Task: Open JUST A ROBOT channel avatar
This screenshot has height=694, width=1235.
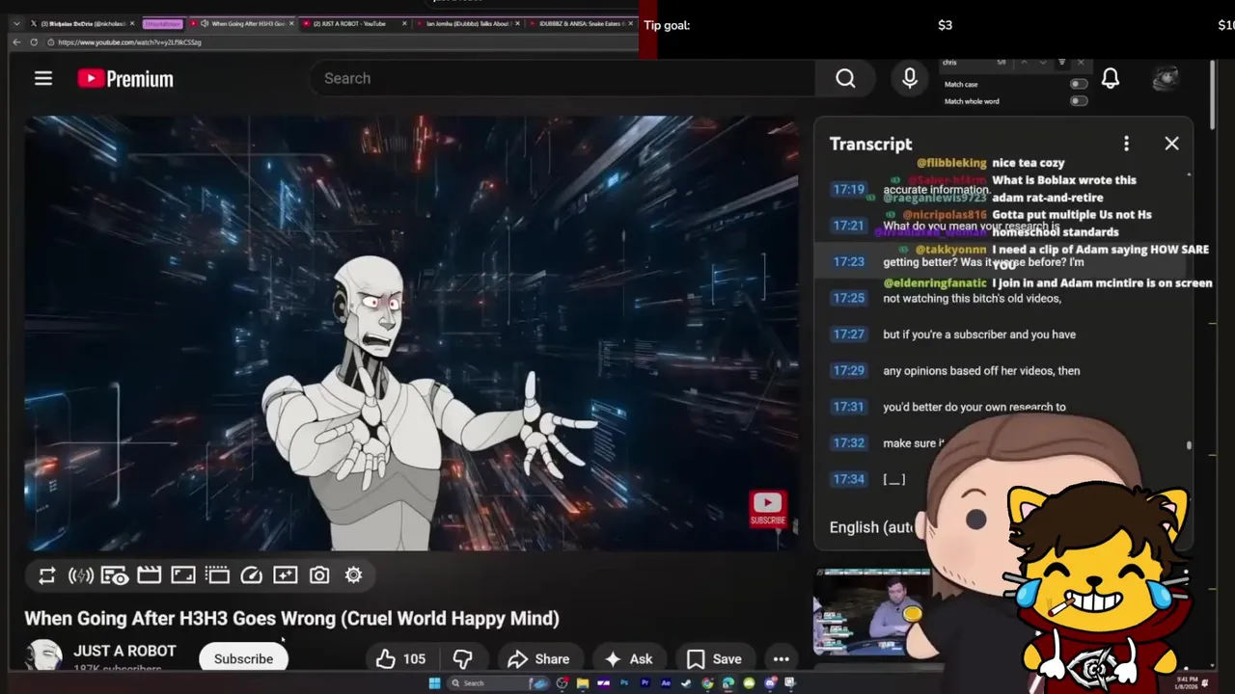Action: (42, 656)
